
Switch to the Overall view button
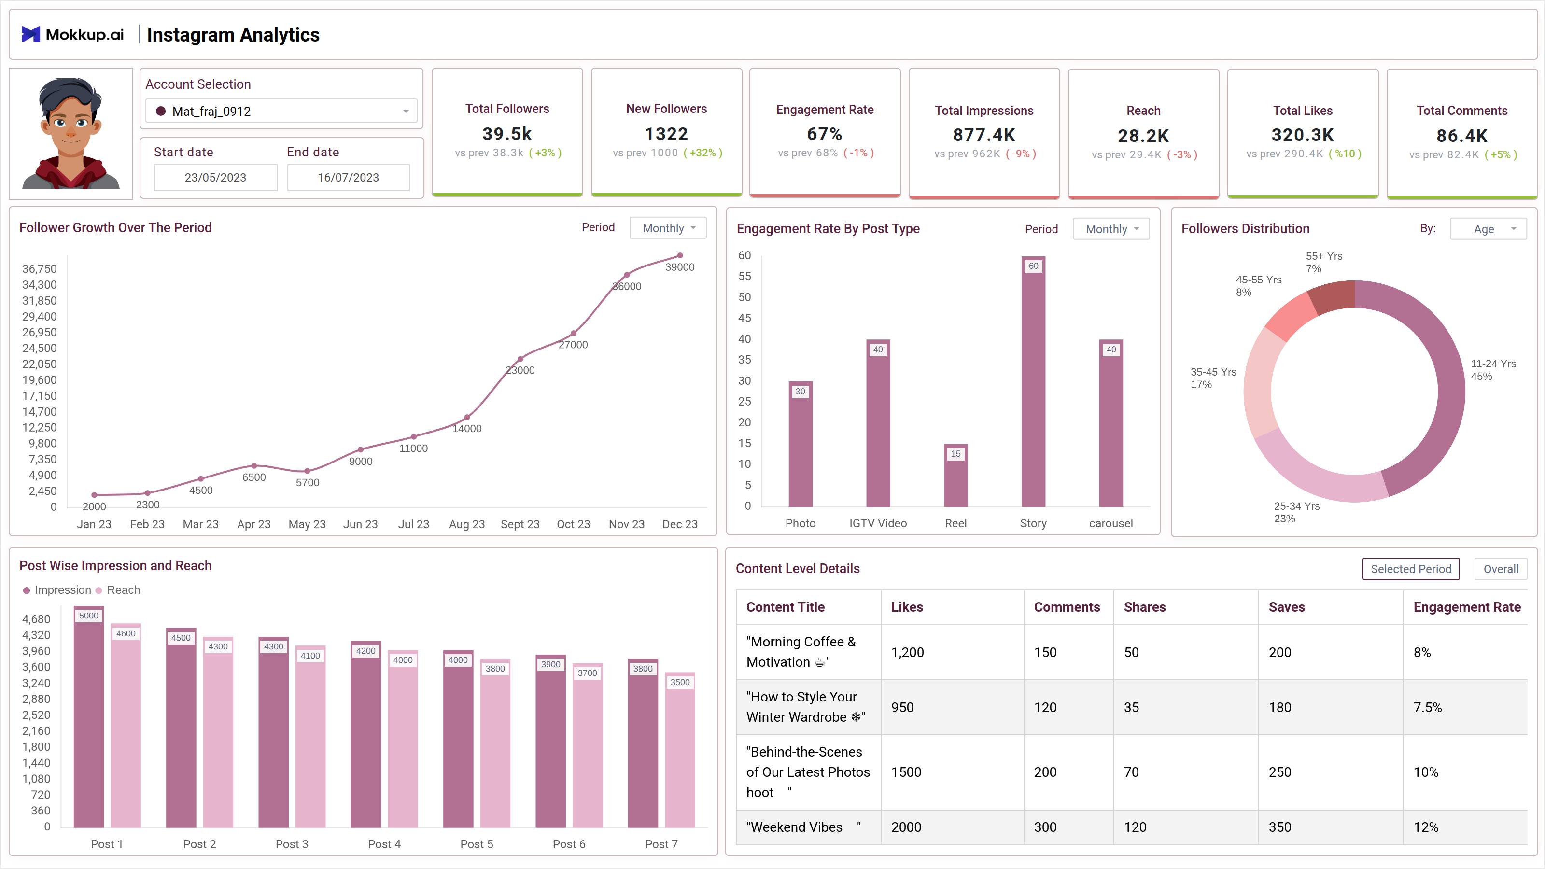click(1501, 569)
